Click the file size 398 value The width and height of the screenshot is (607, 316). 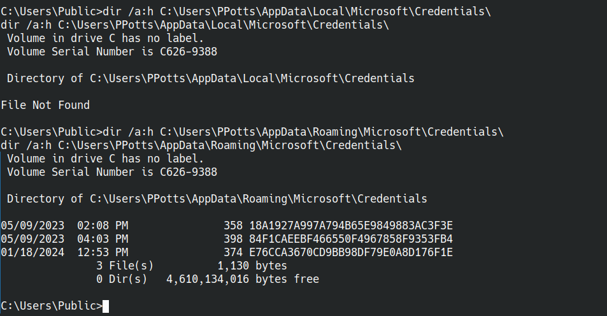coord(233,239)
